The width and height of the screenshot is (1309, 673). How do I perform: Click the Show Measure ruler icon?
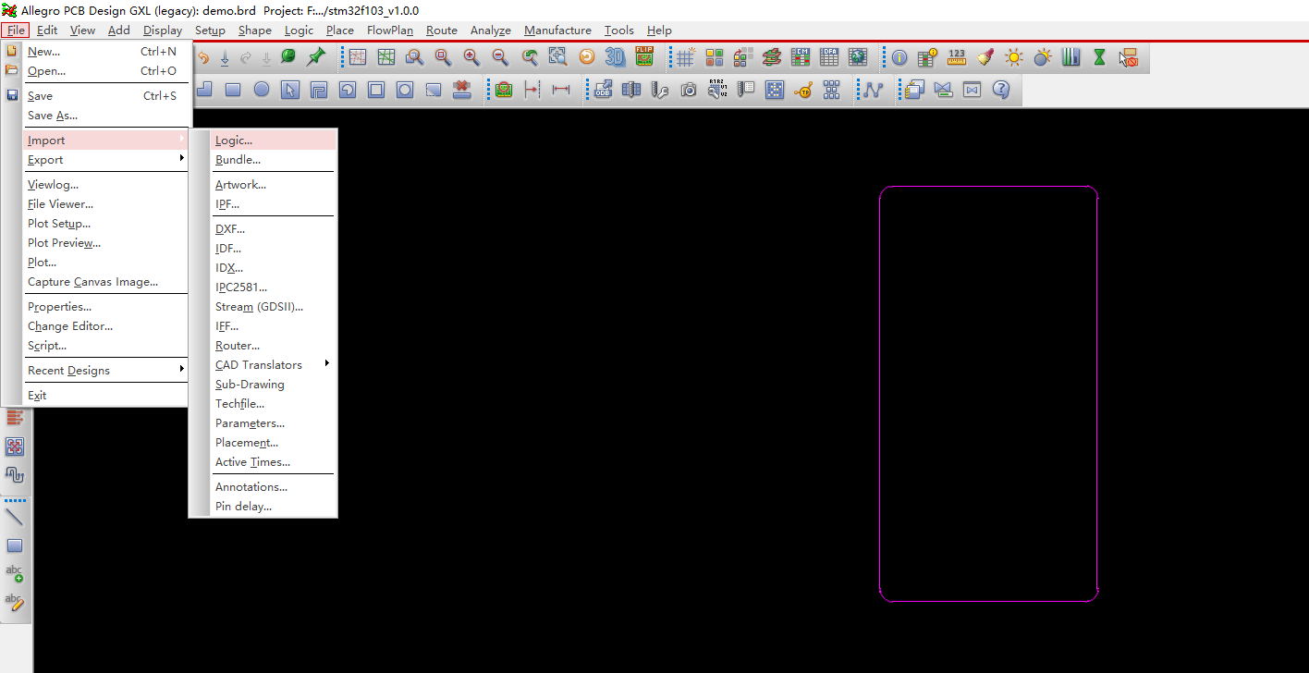coord(957,57)
